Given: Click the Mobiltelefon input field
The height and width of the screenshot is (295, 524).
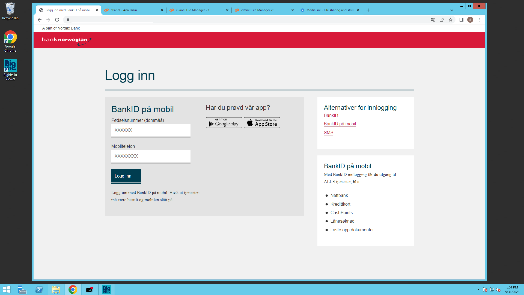Looking at the screenshot, I should pyautogui.click(x=151, y=156).
